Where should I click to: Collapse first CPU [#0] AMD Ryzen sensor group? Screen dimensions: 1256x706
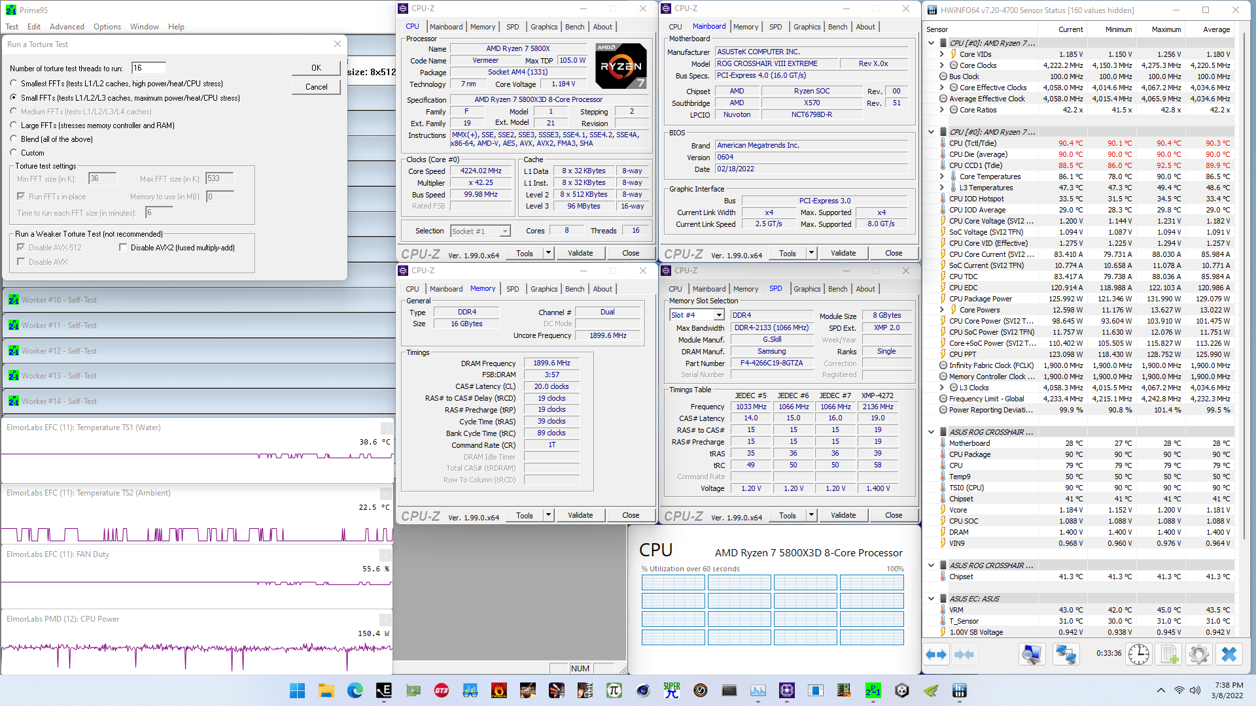point(932,43)
